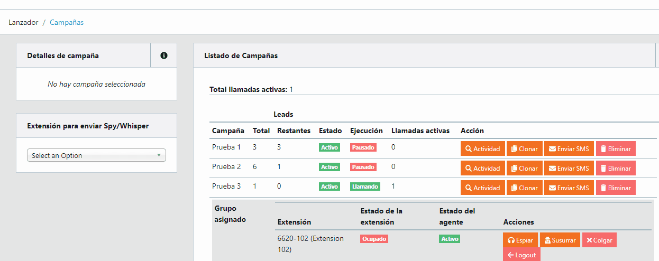Remove campaign Prueba 2 with Eliminar
This screenshot has height=261, width=659.
point(616,168)
